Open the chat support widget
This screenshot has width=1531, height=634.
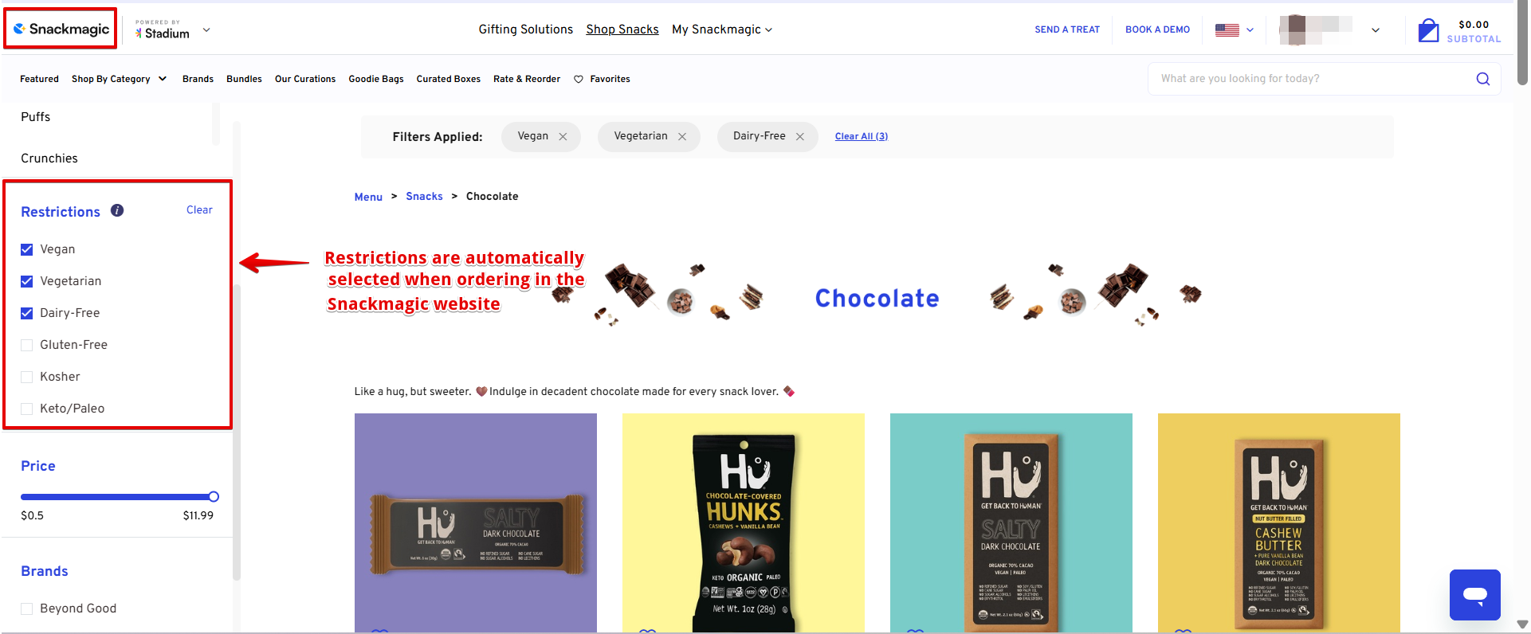pos(1474,594)
